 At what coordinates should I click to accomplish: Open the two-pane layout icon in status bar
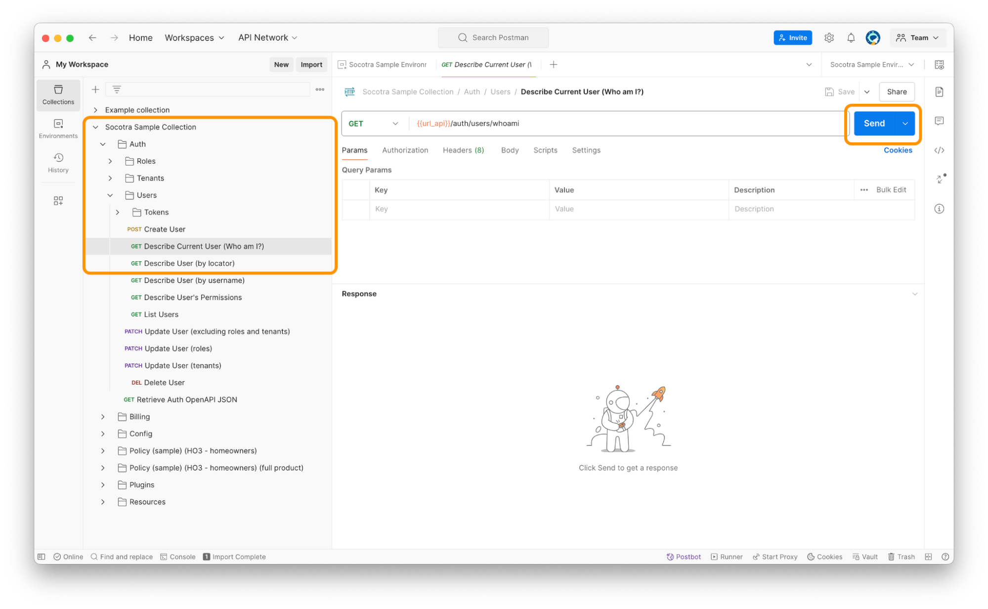(x=928, y=557)
